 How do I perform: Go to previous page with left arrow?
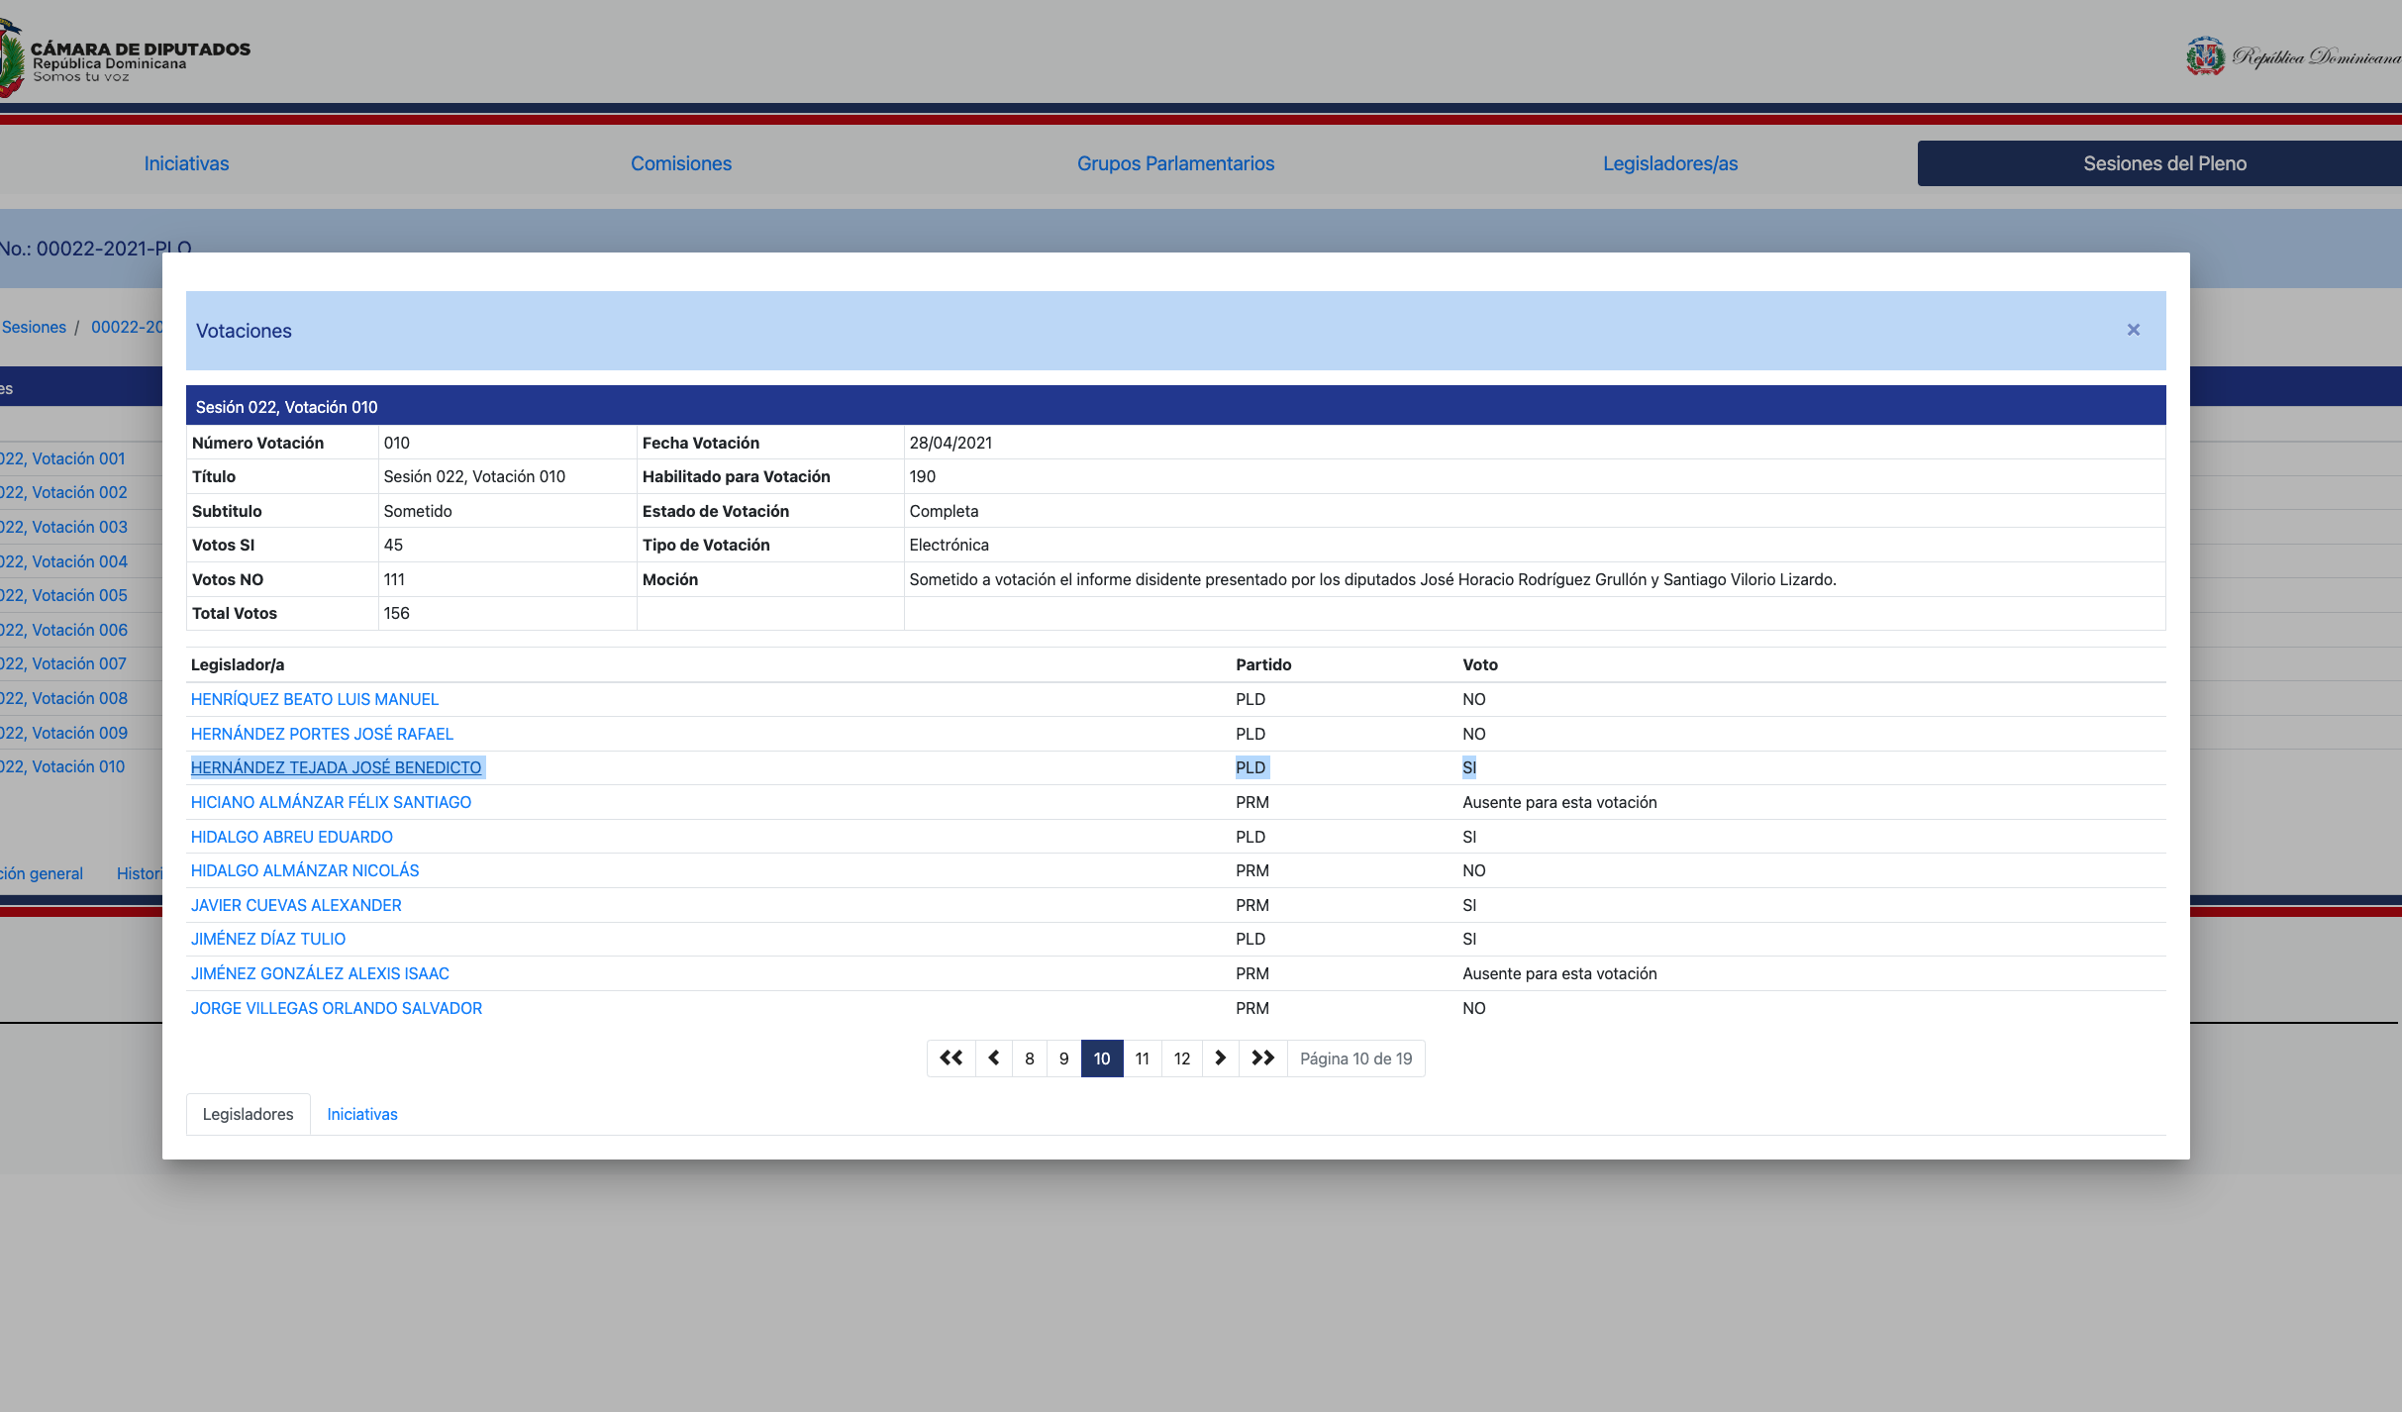[x=993, y=1059]
